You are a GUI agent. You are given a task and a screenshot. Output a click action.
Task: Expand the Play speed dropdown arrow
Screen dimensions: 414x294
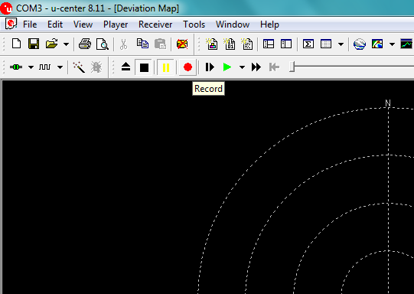point(242,67)
